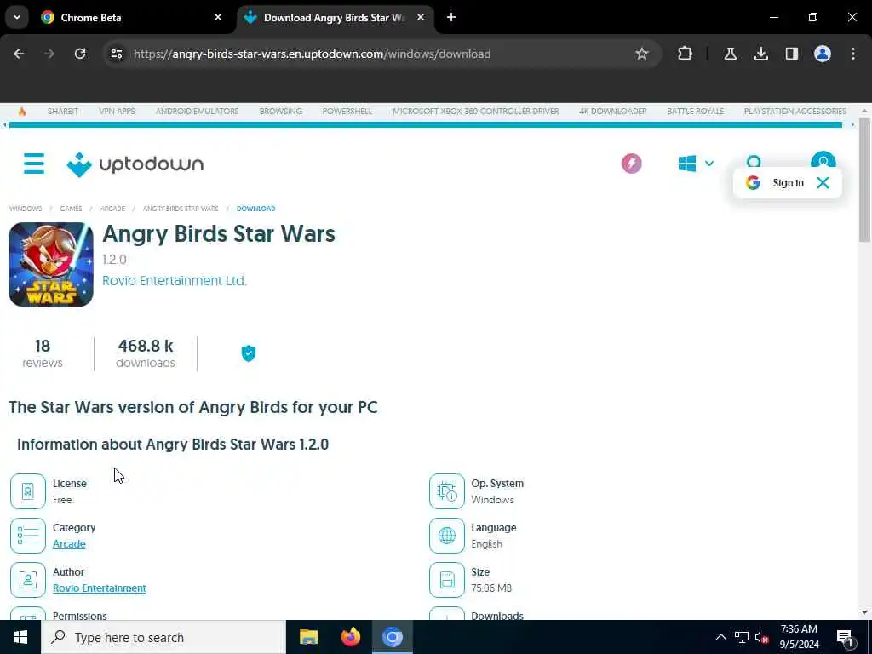
Task: Open Rovio Entertainment Ltd. developer link
Action: click(174, 281)
